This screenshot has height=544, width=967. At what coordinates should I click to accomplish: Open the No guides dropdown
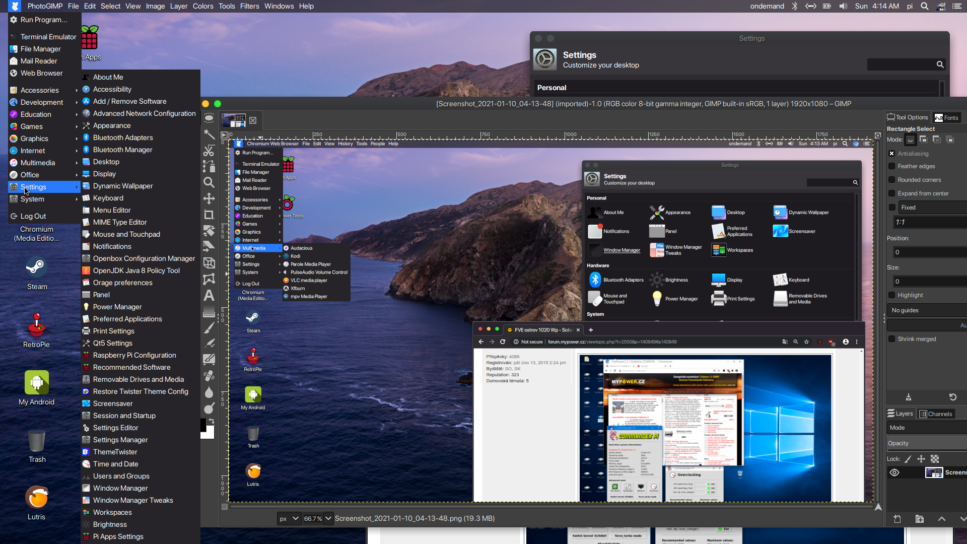pos(927,310)
